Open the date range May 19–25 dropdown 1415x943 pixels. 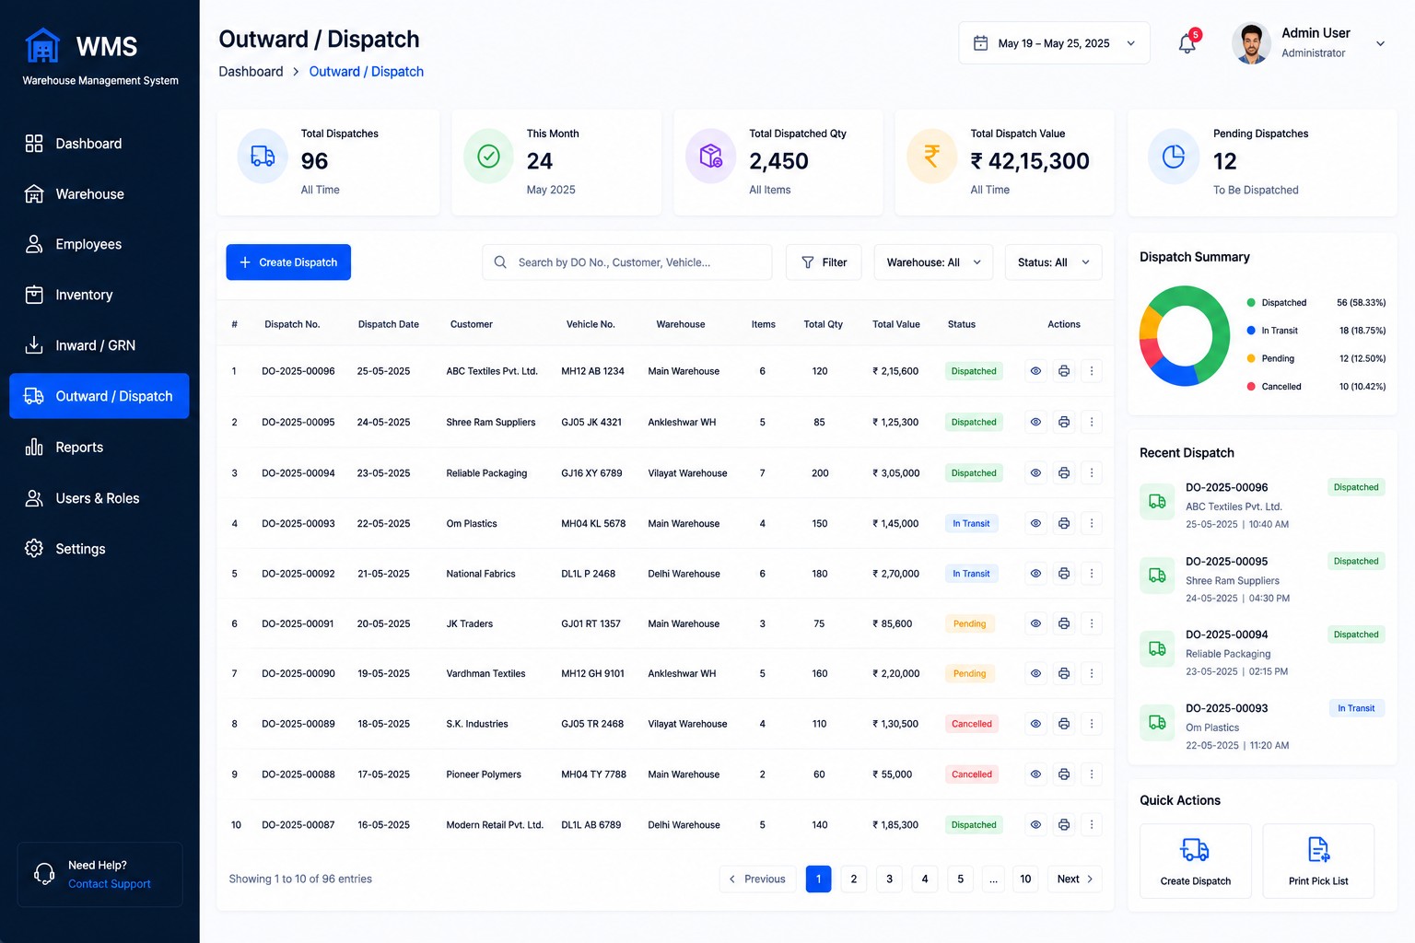pyautogui.click(x=1054, y=43)
